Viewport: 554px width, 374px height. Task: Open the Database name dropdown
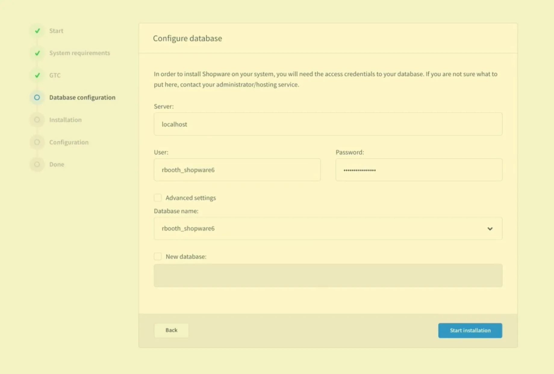pos(328,229)
